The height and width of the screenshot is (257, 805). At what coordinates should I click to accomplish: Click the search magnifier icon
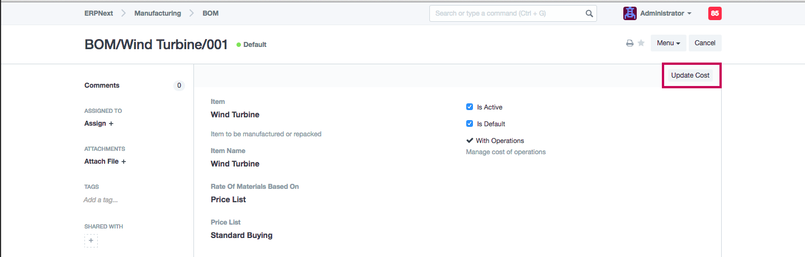pos(589,13)
